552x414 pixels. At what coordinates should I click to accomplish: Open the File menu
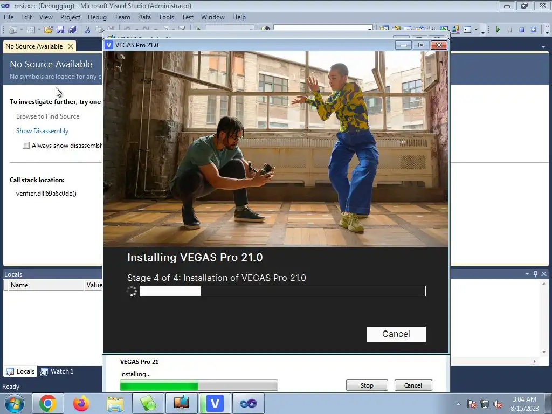coord(9,17)
